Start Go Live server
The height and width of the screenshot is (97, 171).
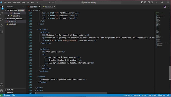tap(162, 95)
